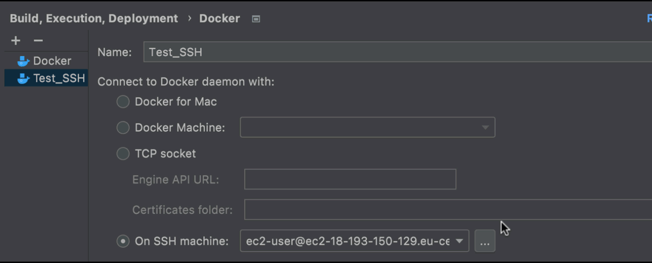Select the Docker label in the configuration list

point(52,61)
